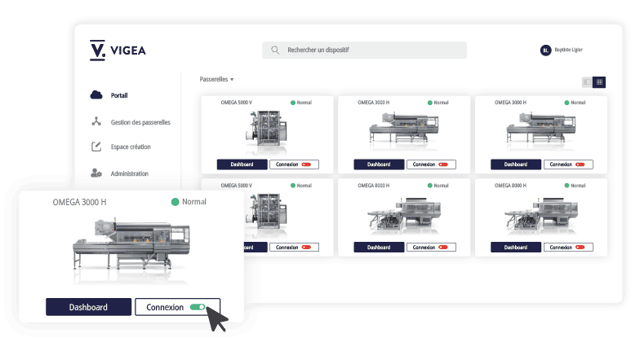Click the user name Baptiste Ligier
Image resolution: width=631 pixels, height=342 pixels.
(x=569, y=50)
